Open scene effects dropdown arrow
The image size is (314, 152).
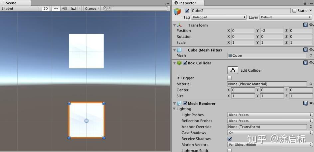point(79,8)
